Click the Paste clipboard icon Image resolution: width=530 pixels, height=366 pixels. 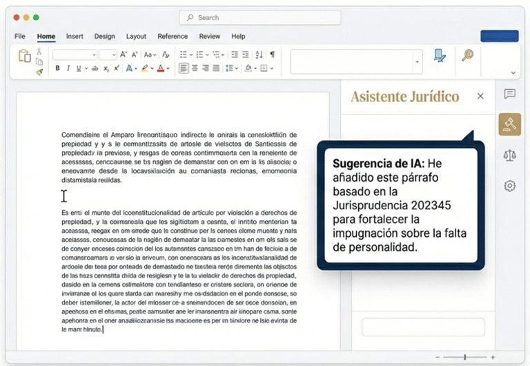(x=24, y=56)
